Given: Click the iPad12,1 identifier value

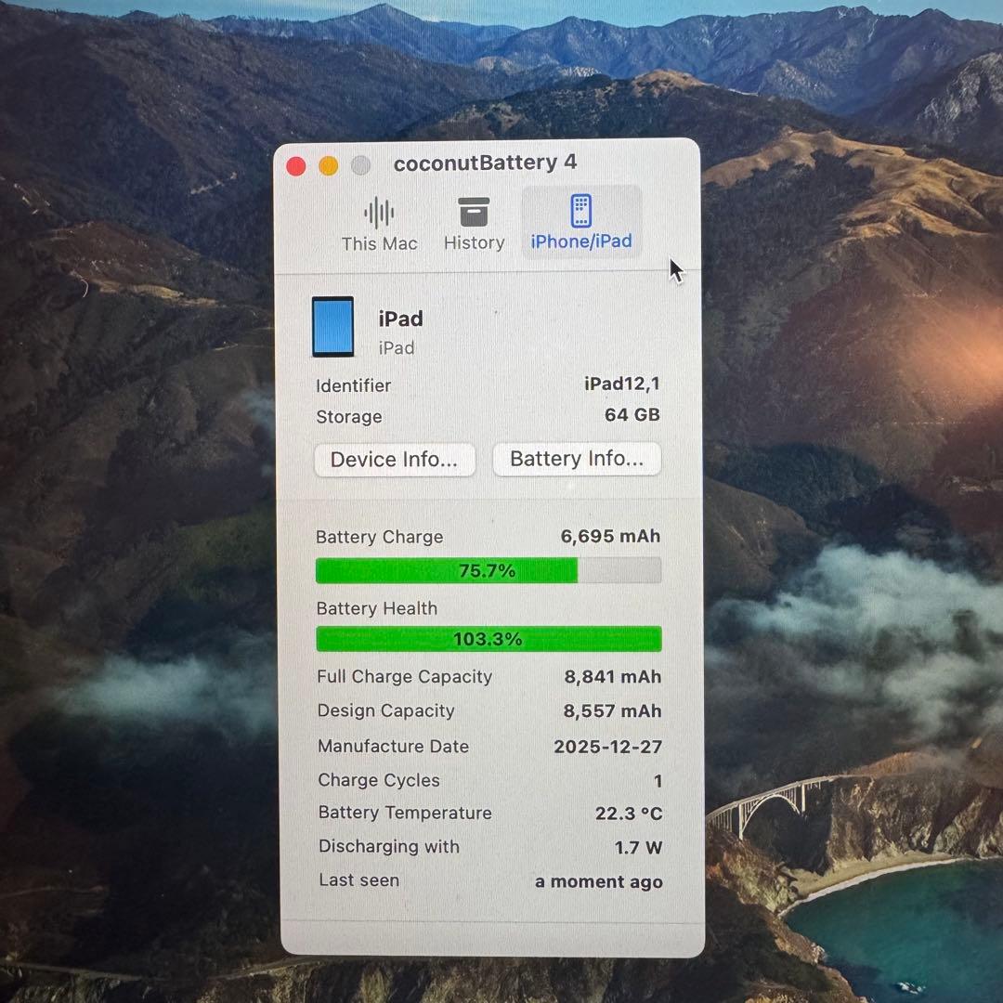Looking at the screenshot, I should point(623,385).
